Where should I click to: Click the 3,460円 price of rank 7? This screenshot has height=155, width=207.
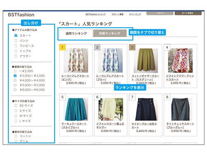coord(146,131)
